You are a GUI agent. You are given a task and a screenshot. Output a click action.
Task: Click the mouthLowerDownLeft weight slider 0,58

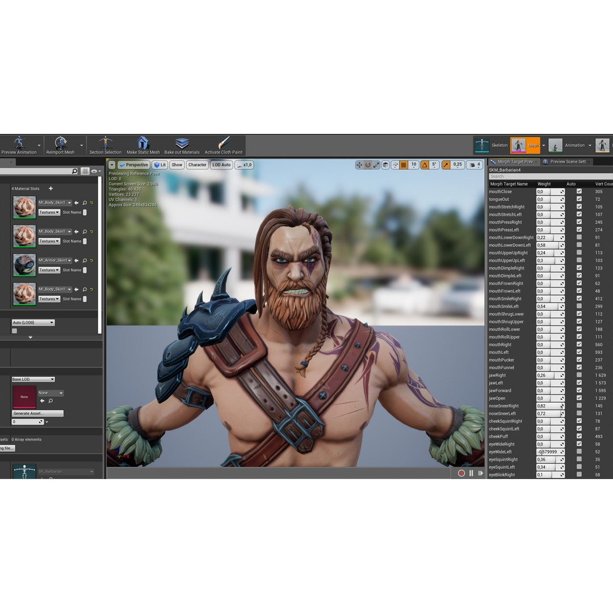pos(550,245)
